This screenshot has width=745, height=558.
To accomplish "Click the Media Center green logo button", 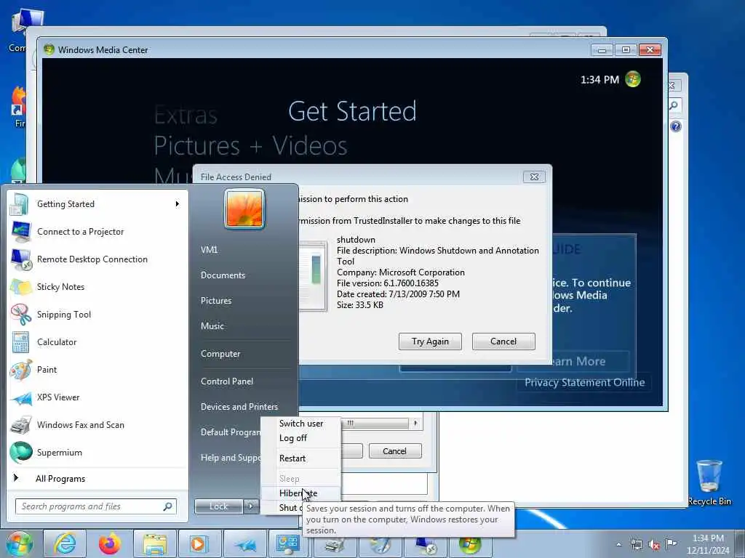I will point(633,79).
